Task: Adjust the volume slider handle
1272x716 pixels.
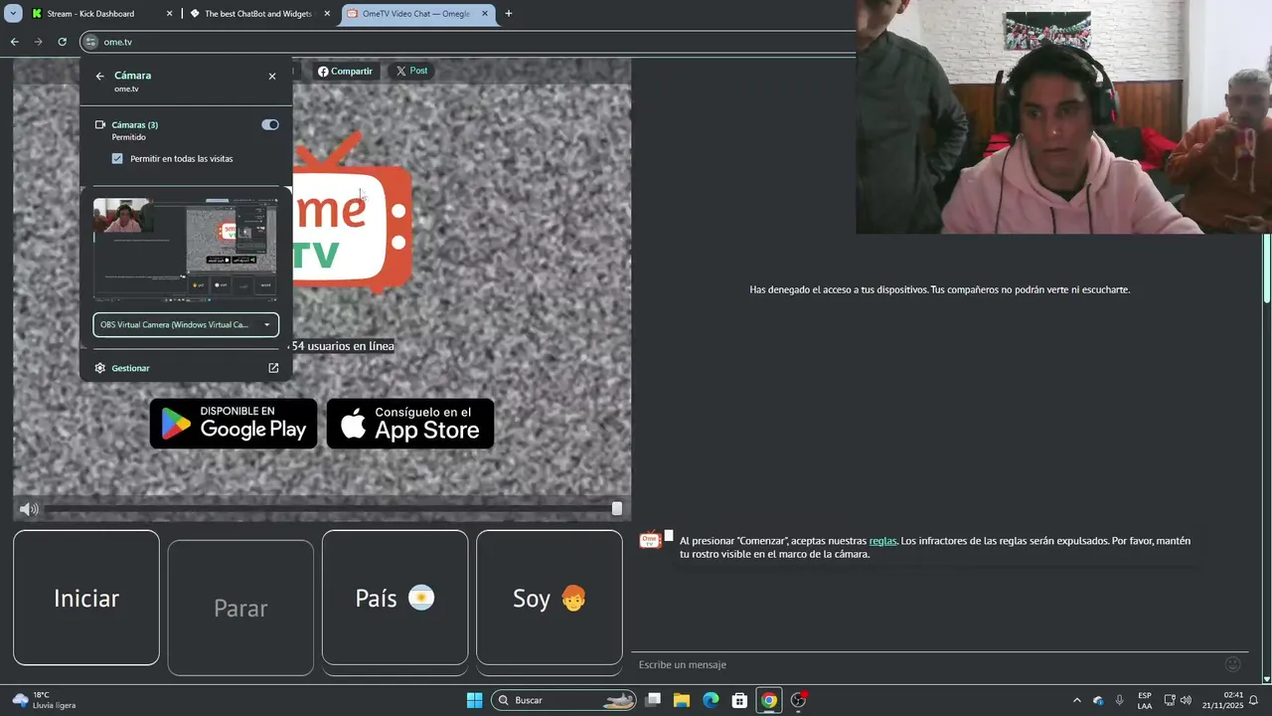Action: coord(617,508)
